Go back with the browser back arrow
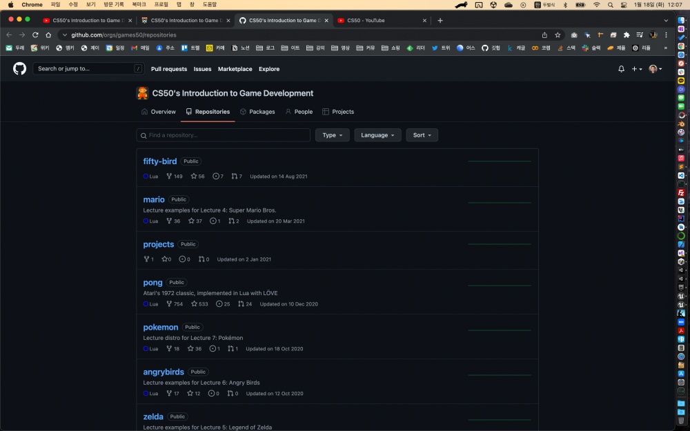This screenshot has width=690, height=431. (x=9, y=34)
